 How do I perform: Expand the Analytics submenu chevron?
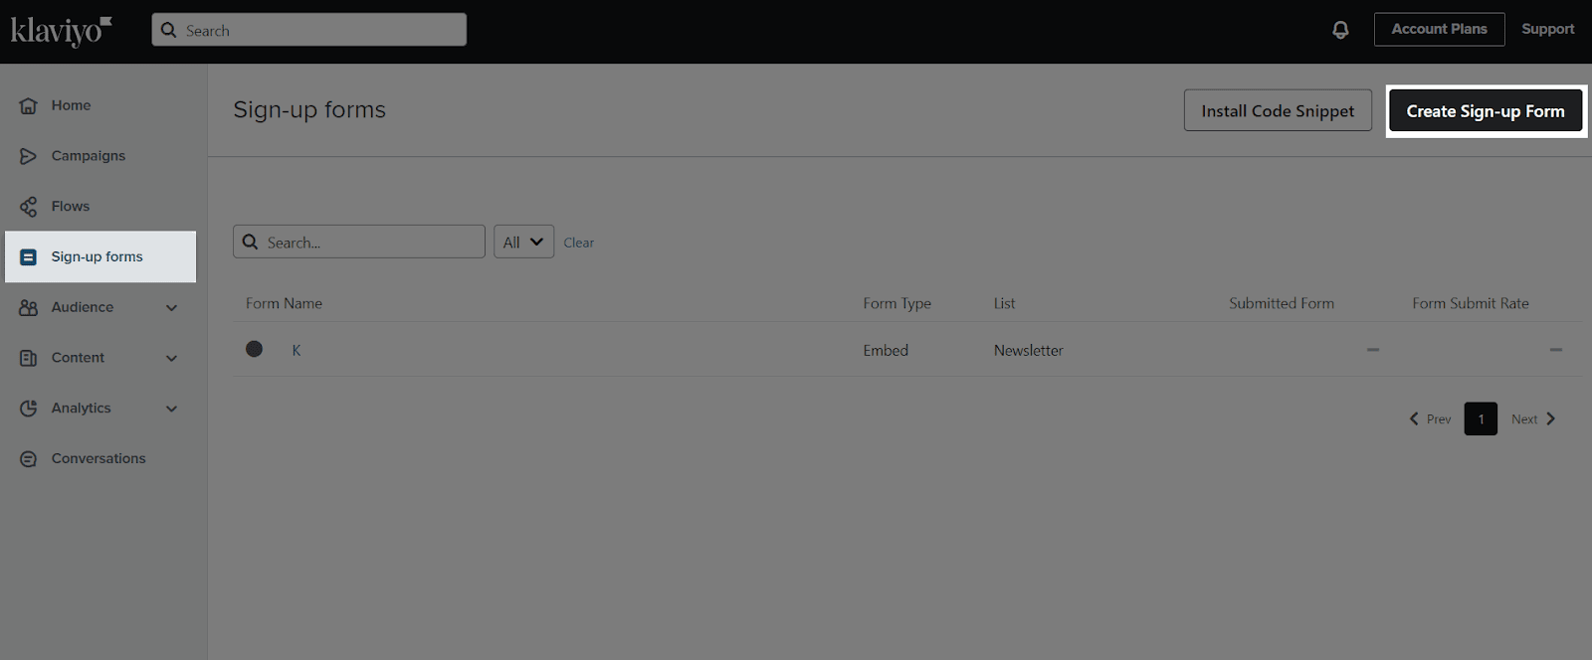[171, 409]
